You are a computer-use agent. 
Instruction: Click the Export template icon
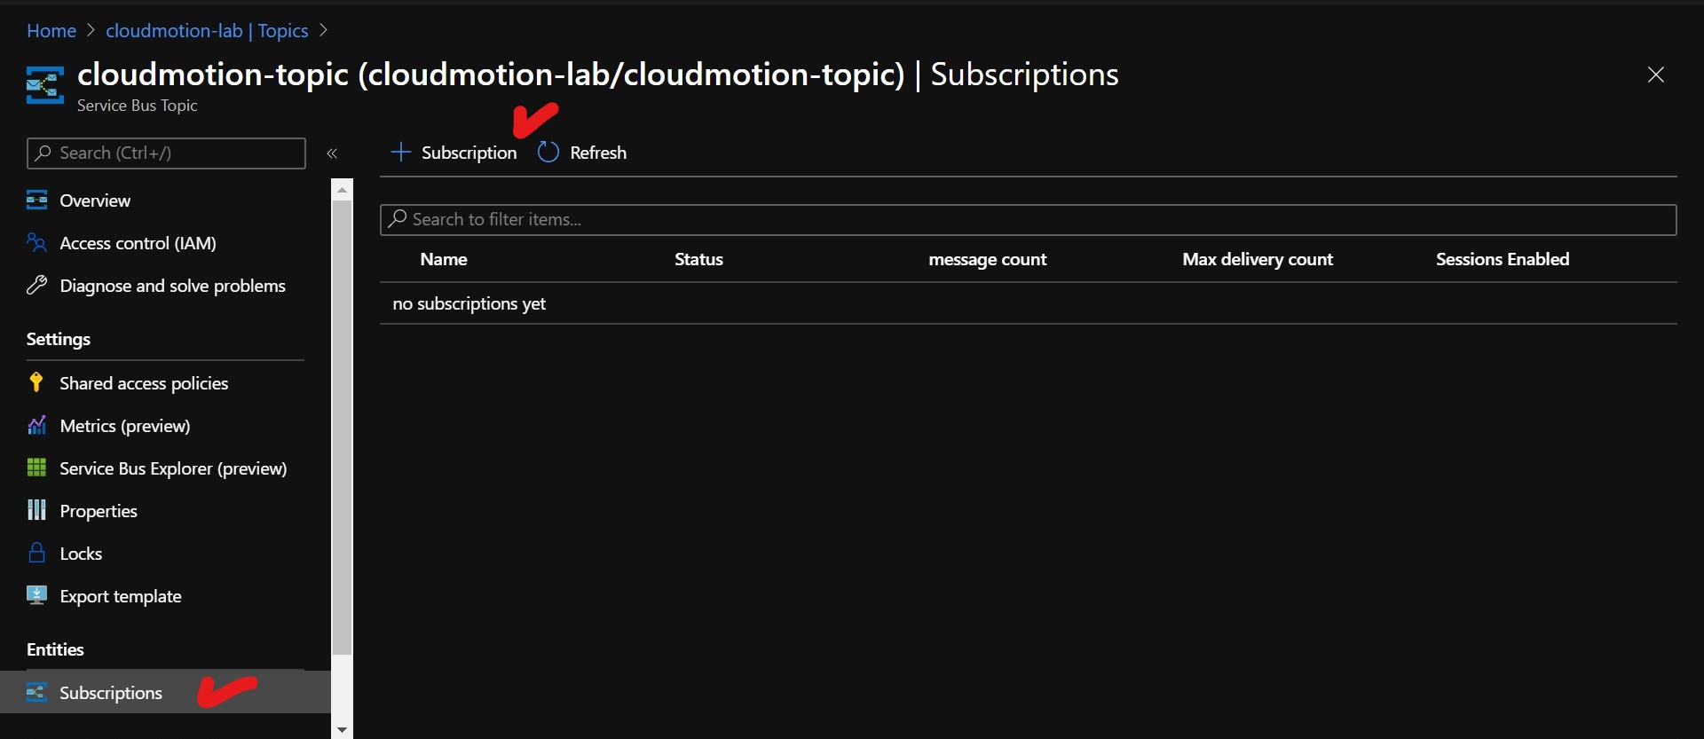point(36,595)
